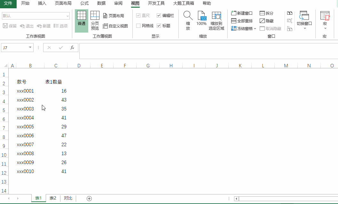This screenshot has width=338, height=204.
Task: Click View Side by Side icon
Action: pyautogui.click(x=290, y=13)
